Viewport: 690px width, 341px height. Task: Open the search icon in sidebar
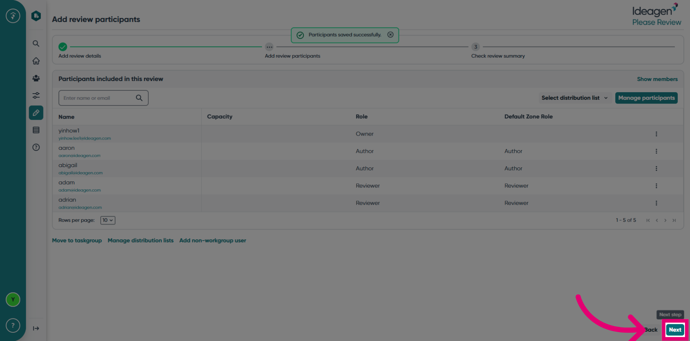[36, 44]
